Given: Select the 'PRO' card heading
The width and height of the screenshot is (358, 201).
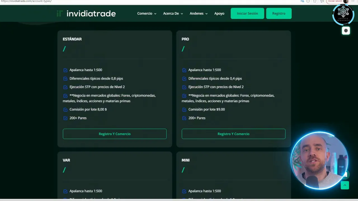Looking at the screenshot, I should [185, 39].
